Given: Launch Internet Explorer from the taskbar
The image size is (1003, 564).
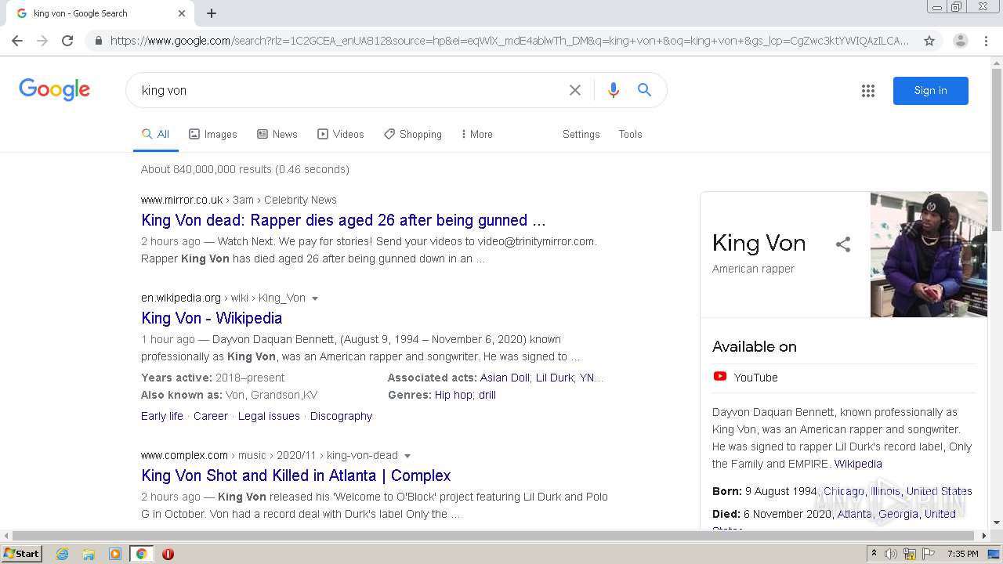Looking at the screenshot, I should 63,554.
